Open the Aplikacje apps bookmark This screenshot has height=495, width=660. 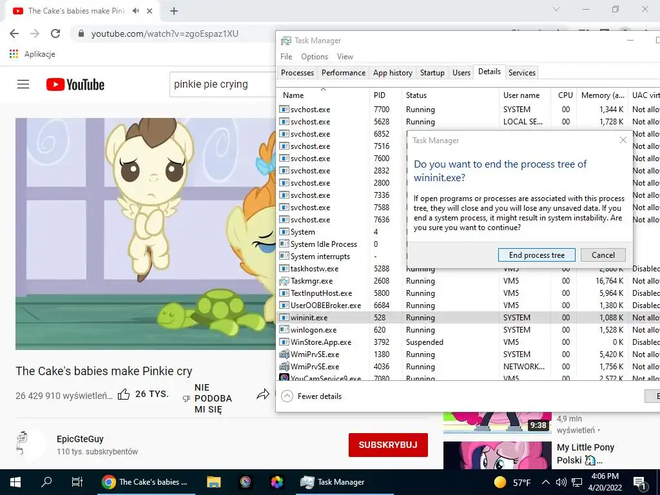click(32, 54)
